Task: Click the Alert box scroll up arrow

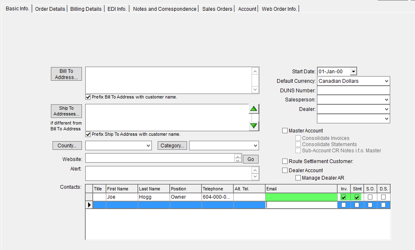Action: (255, 170)
